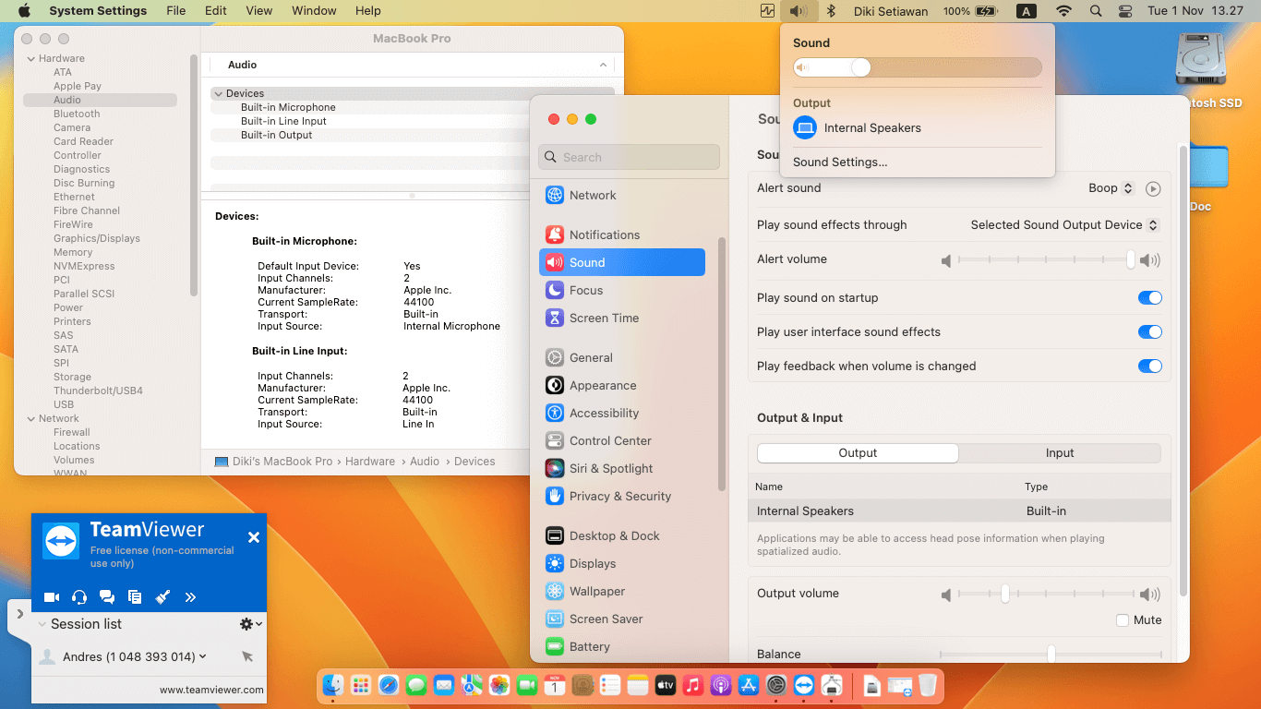Viewport: 1261px width, 709px height.
Task: Adjust the Alert volume slider
Action: click(1047, 260)
